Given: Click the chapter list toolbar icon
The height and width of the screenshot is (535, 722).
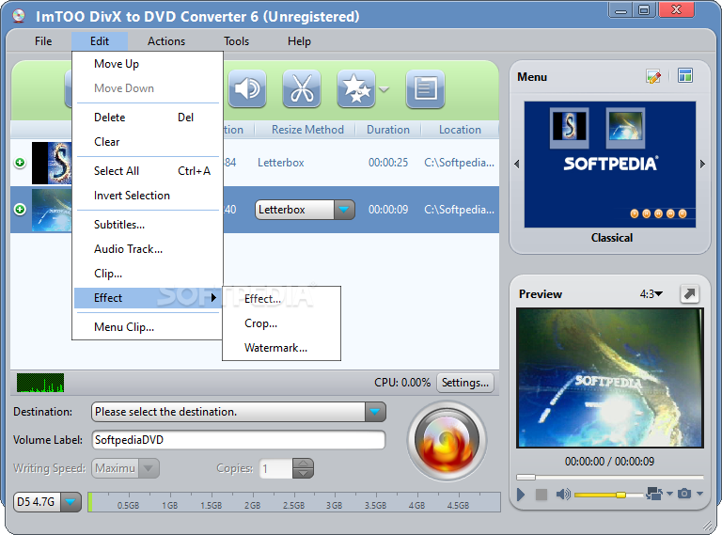Looking at the screenshot, I should tap(425, 88).
